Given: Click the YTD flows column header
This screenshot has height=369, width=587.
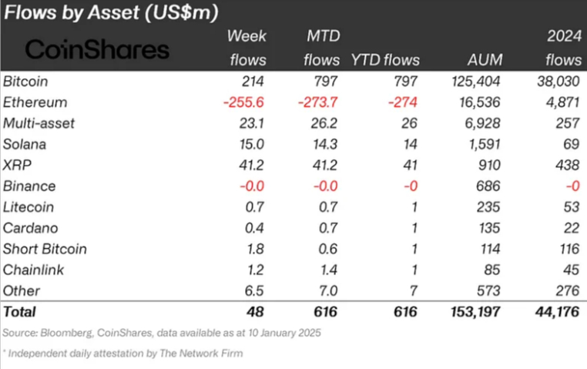Looking at the screenshot, I should (385, 59).
